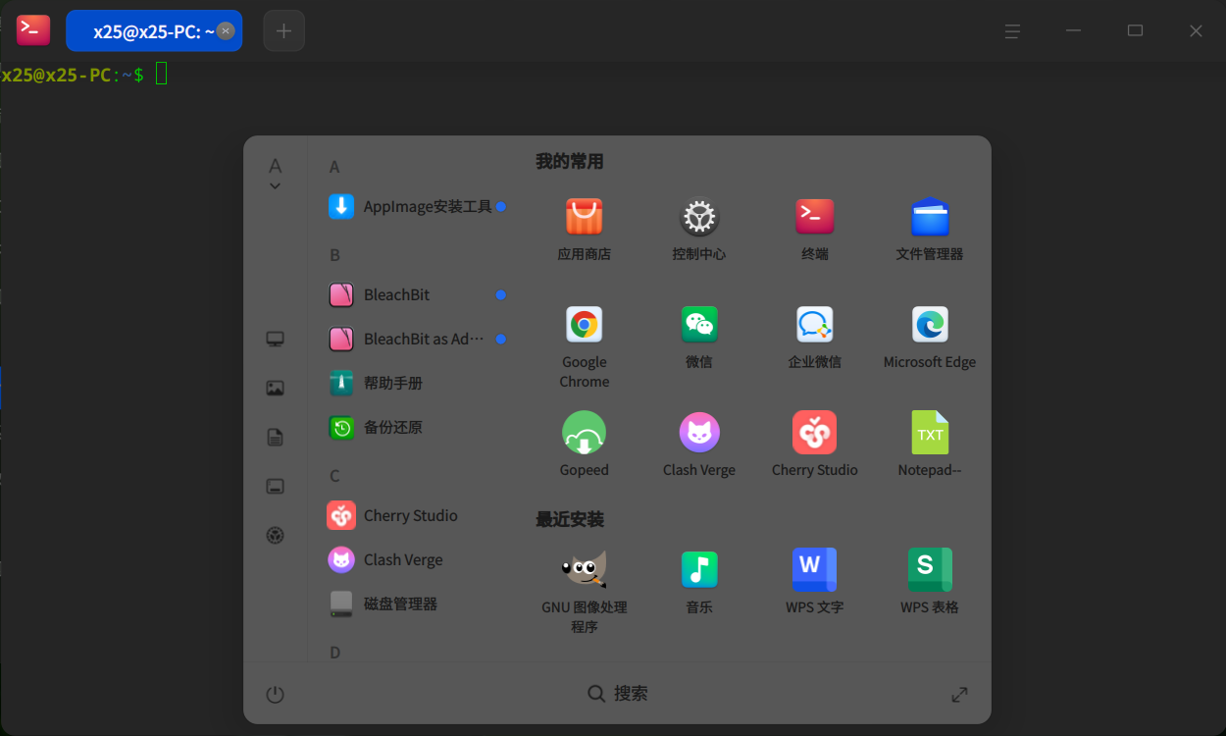The image size is (1226, 736).
Task: Open 帮助手册 from the app list
Action: (417, 383)
